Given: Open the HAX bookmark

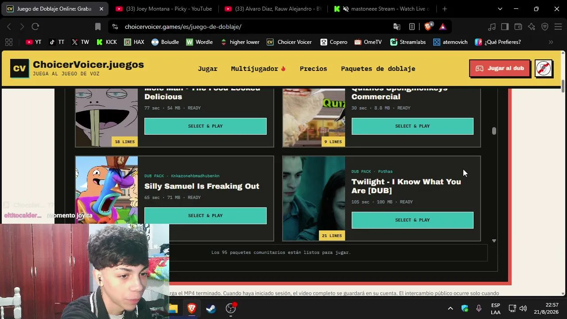Looking at the screenshot, I should pos(134,42).
